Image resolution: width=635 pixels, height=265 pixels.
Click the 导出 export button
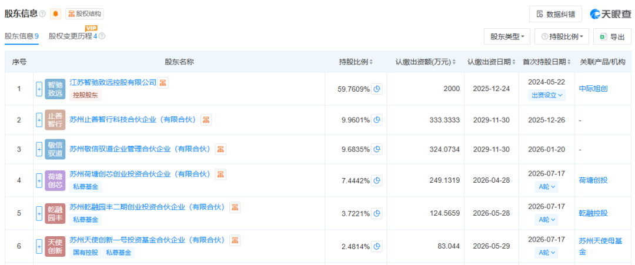pyautogui.click(x=612, y=36)
